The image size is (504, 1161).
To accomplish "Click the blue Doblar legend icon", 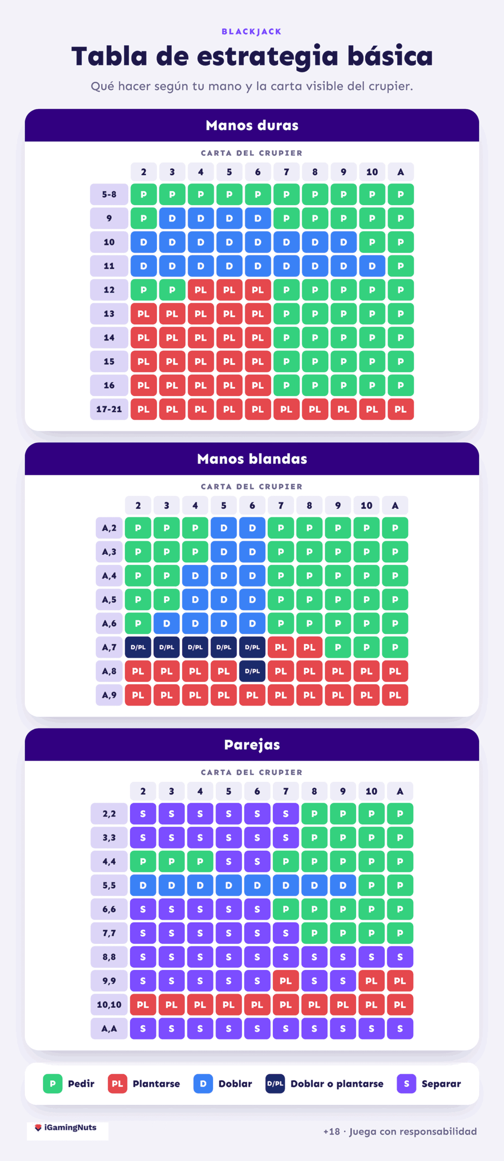I will point(203,1083).
